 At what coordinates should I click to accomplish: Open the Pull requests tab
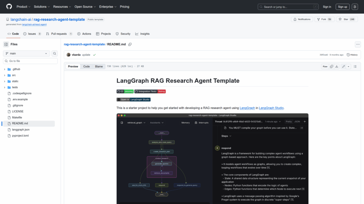(59, 34)
